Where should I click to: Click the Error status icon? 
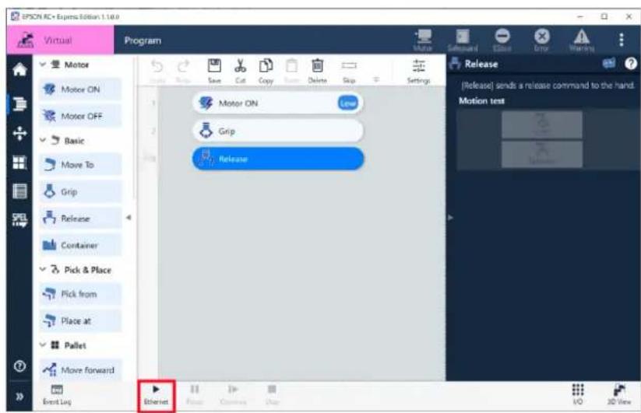pyautogui.click(x=541, y=40)
